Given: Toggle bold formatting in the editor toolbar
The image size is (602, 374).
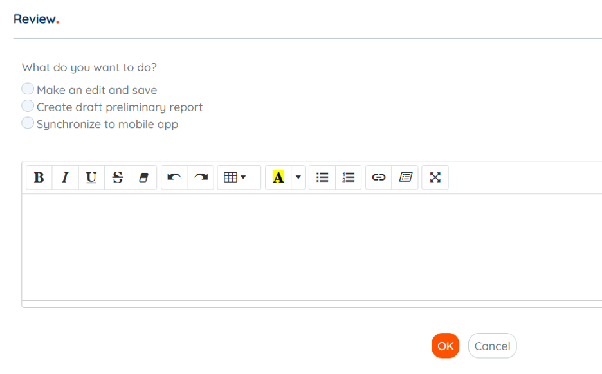Looking at the screenshot, I should [x=39, y=177].
